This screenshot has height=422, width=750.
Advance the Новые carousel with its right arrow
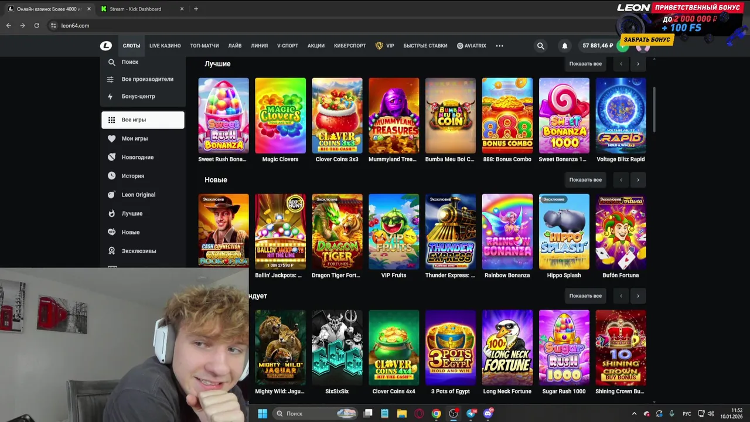(x=638, y=180)
